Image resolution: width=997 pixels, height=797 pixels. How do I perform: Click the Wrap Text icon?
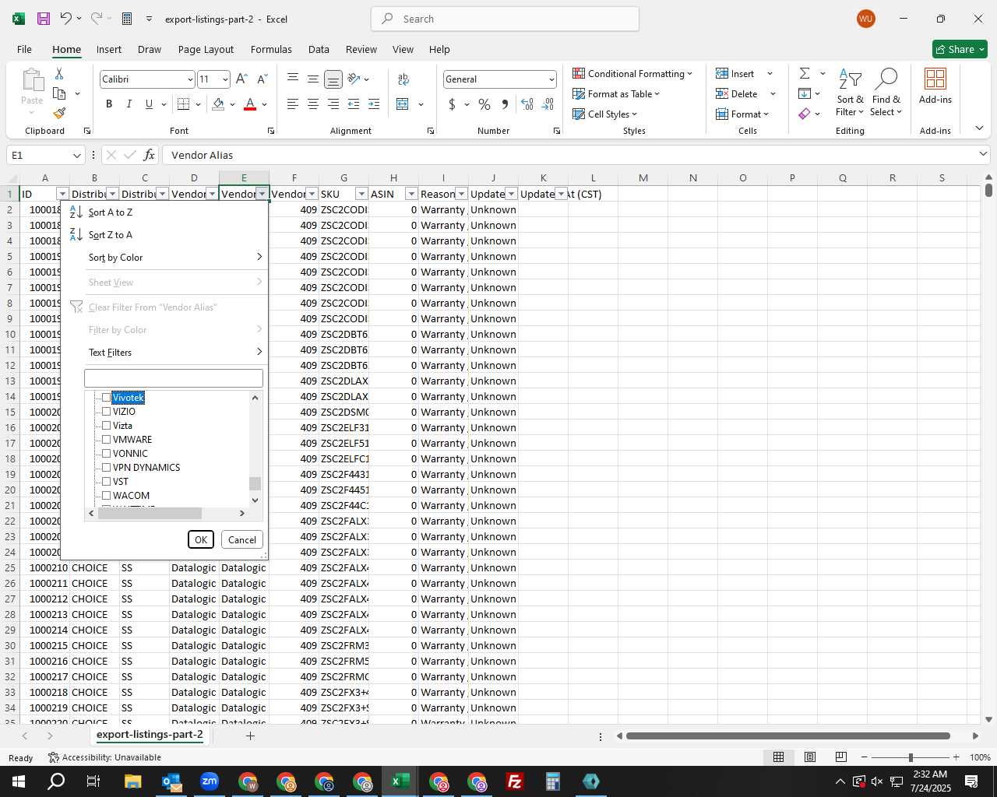click(403, 79)
